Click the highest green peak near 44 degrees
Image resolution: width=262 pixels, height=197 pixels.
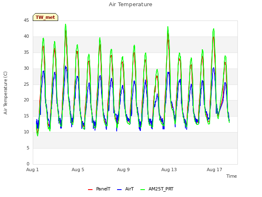click(x=65, y=25)
